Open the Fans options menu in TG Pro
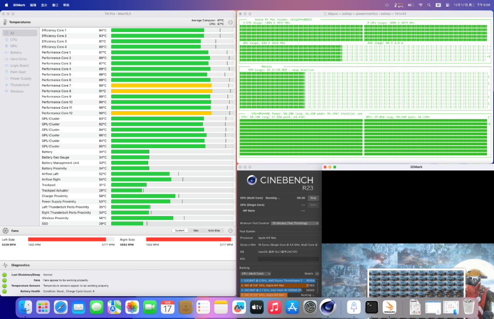Image resolution: width=494 pixels, height=319 pixels. [x=230, y=230]
